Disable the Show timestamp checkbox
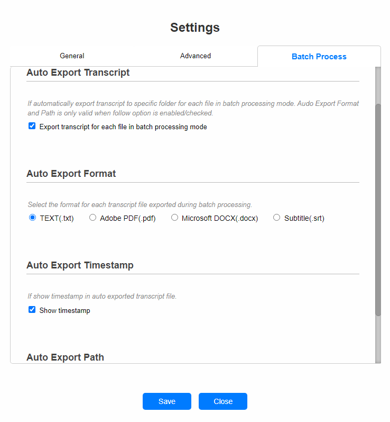This screenshot has height=422, width=390. 32,310
